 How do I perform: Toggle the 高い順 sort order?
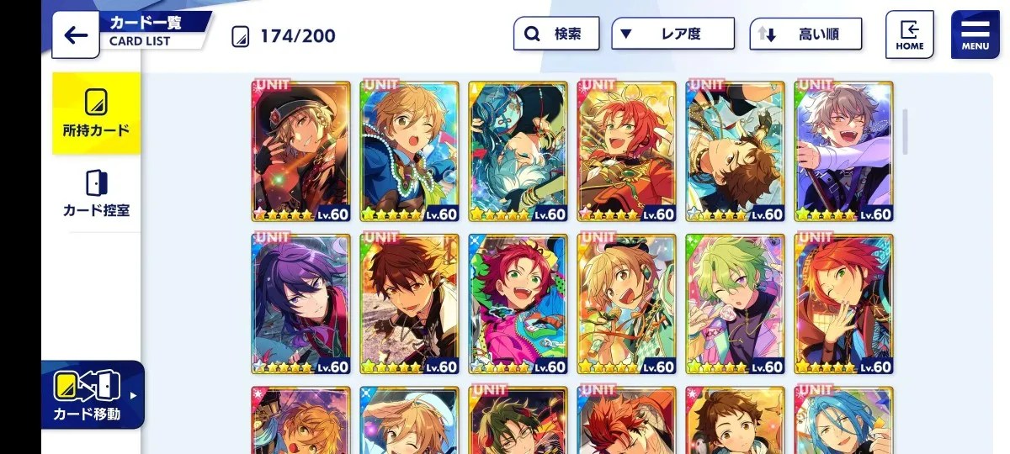(x=806, y=34)
